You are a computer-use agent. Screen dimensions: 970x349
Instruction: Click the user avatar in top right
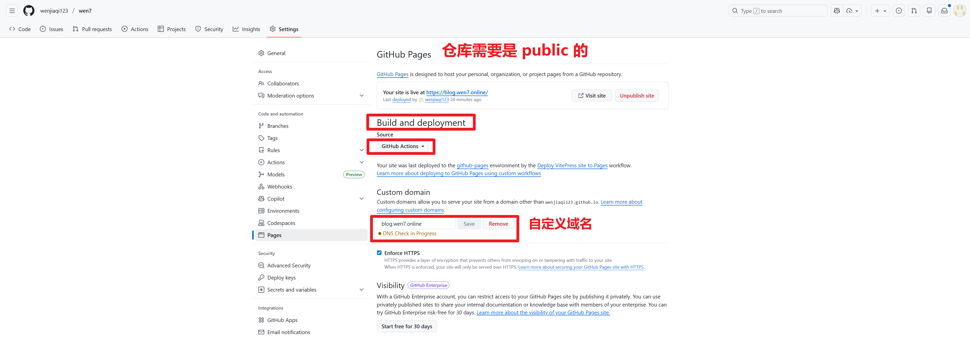pos(959,11)
